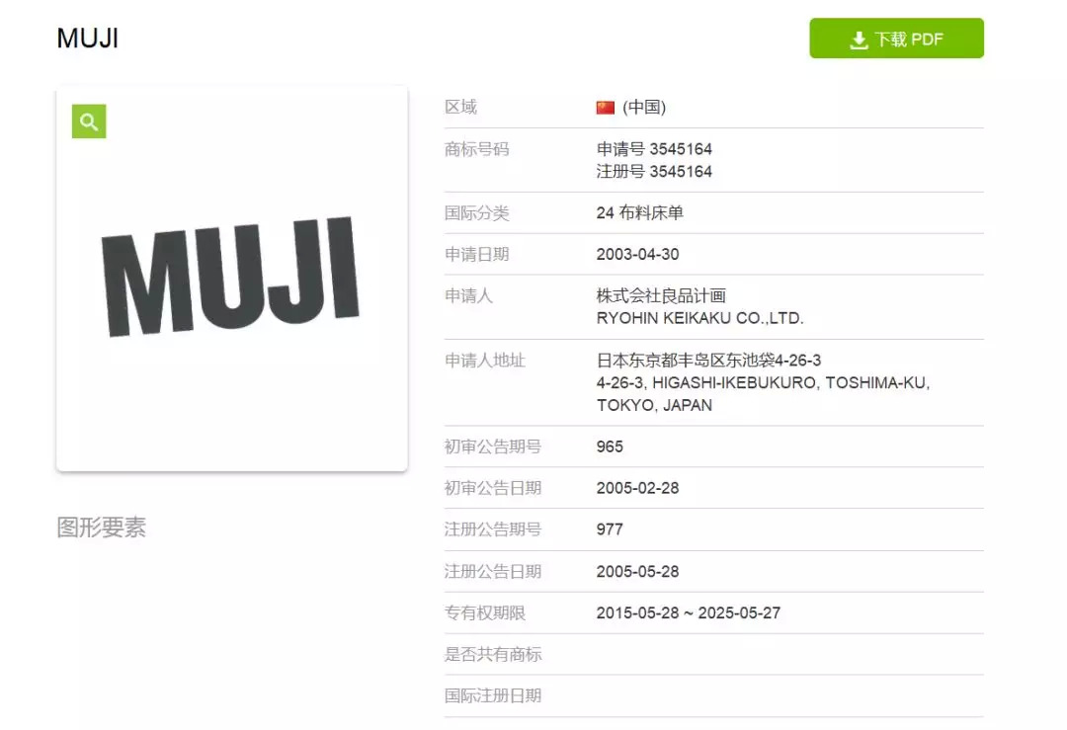The image size is (1067, 730).
Task: Select the date 2005-02-28
Action: (x=637, y=489)
